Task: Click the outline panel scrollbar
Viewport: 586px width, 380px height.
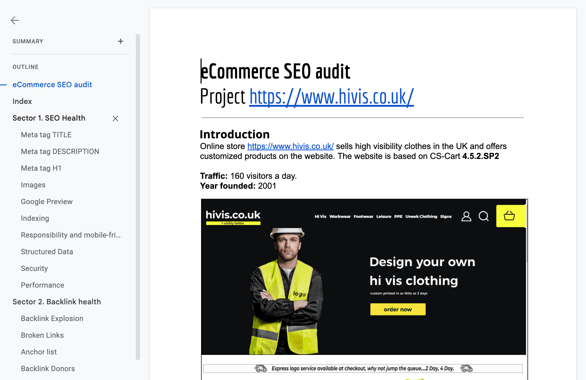Action: pyautogui.click(x=138, y=197)
